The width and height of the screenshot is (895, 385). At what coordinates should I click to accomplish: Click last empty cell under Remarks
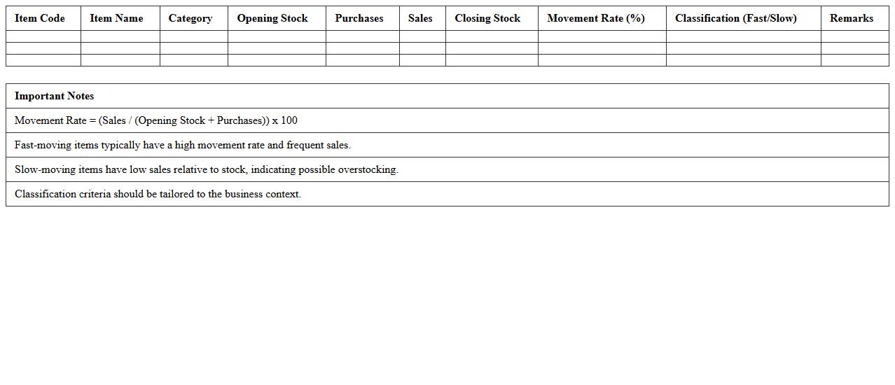tap(854, 60)
